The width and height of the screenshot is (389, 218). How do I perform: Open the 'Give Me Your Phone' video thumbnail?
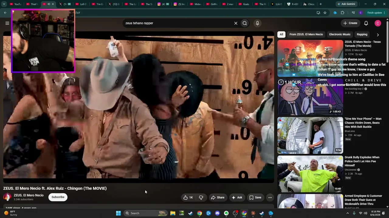point(310,135)
